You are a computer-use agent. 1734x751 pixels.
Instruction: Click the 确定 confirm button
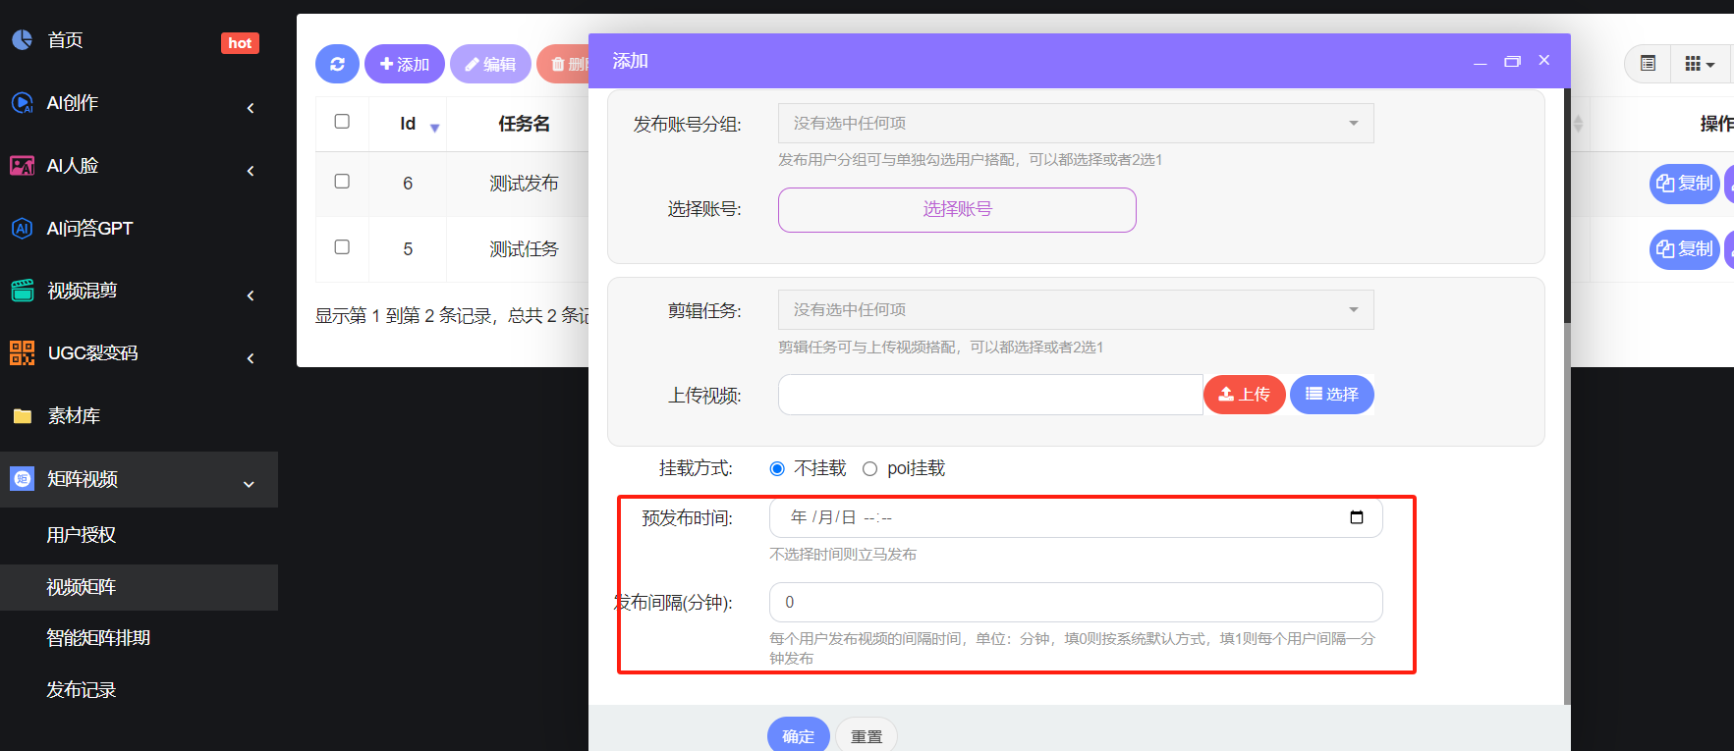[x=798, y=735]
